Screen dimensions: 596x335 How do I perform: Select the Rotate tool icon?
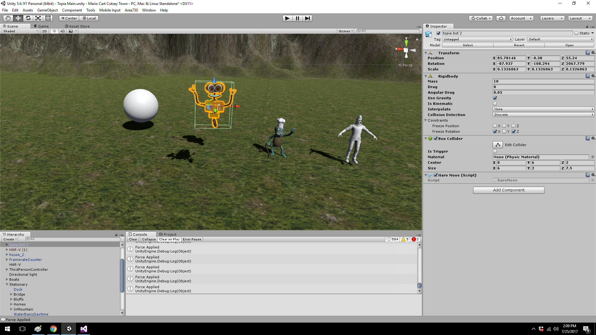pyautogui.click(x=28, y=18)
